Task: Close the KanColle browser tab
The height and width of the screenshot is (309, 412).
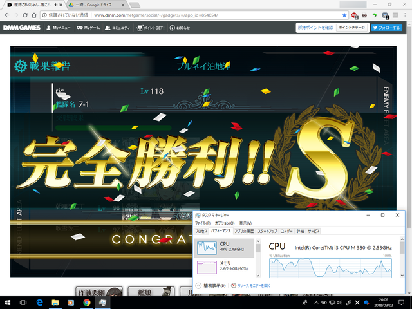Action: 61,5
